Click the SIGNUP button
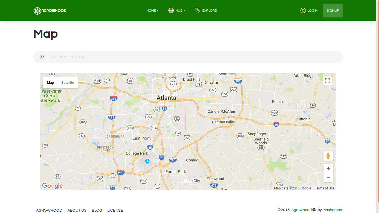379x213 pixels. (x=333, y=11)
